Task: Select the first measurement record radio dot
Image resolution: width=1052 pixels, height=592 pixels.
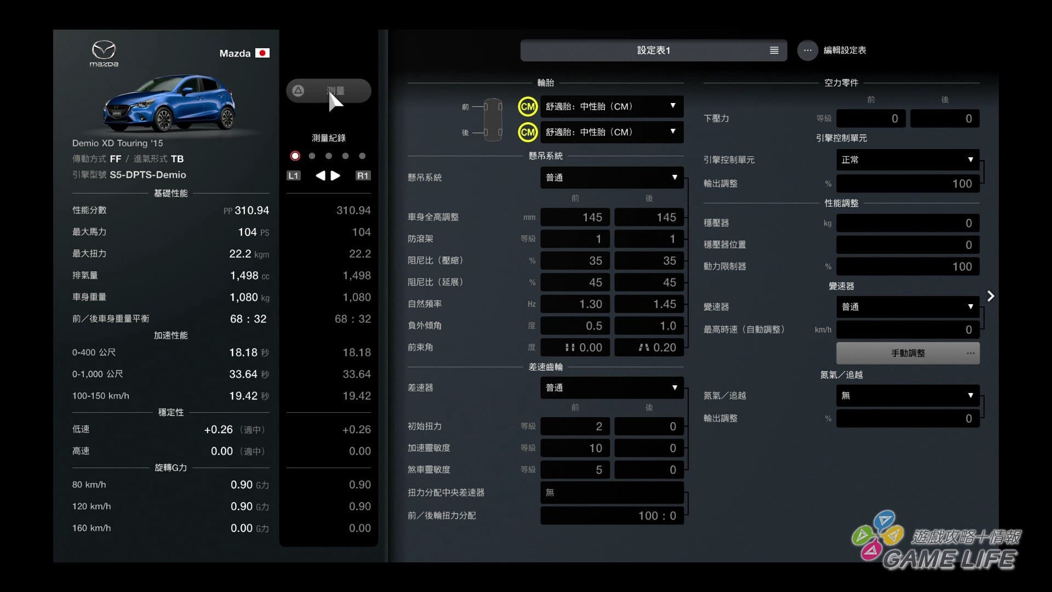Action: 295,156
